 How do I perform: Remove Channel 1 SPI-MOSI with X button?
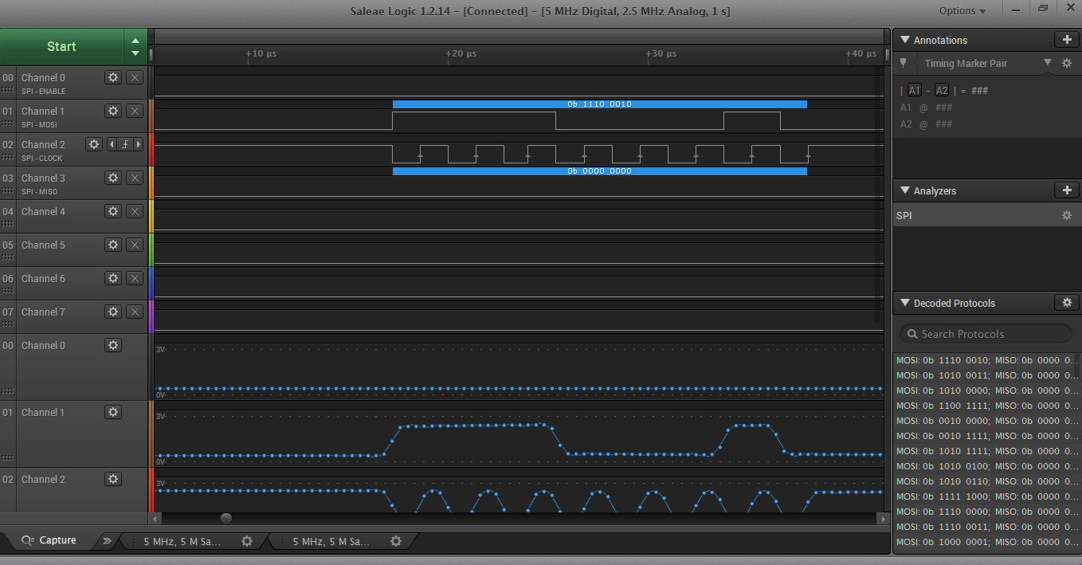(x=135, y=111)
